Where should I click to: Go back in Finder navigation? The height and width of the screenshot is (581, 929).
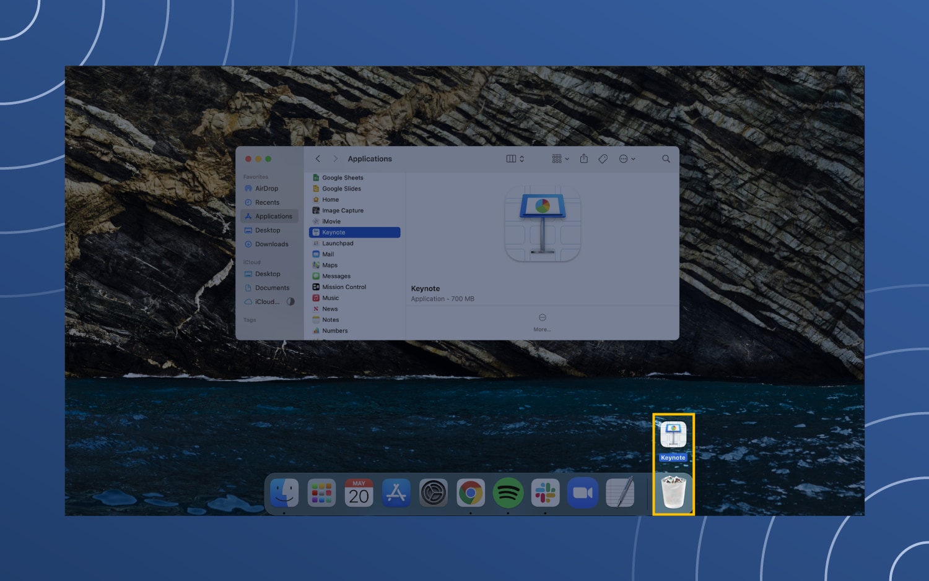click(318, 159)
